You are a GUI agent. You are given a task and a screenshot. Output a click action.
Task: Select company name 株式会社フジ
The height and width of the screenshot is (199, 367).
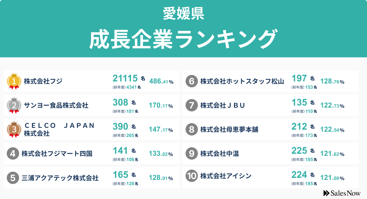pyautogui.click(x=43, y=81)
